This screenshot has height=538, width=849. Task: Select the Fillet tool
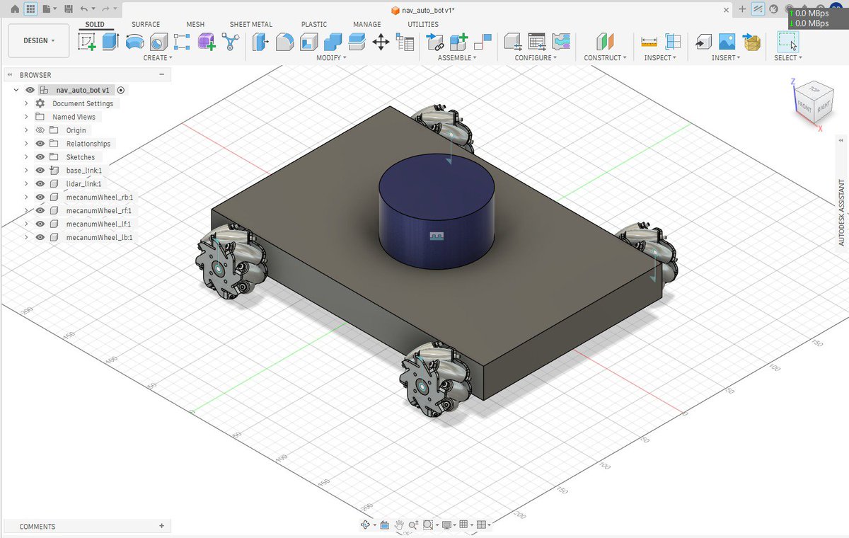[284, 42]
